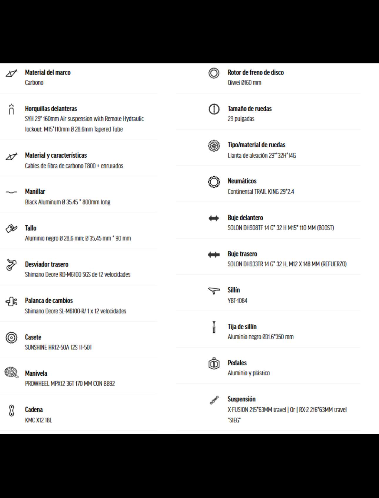The image size is (379, 498).
Task: Select the chain icon beside Cadena
Action: click(x=11, y=410)
